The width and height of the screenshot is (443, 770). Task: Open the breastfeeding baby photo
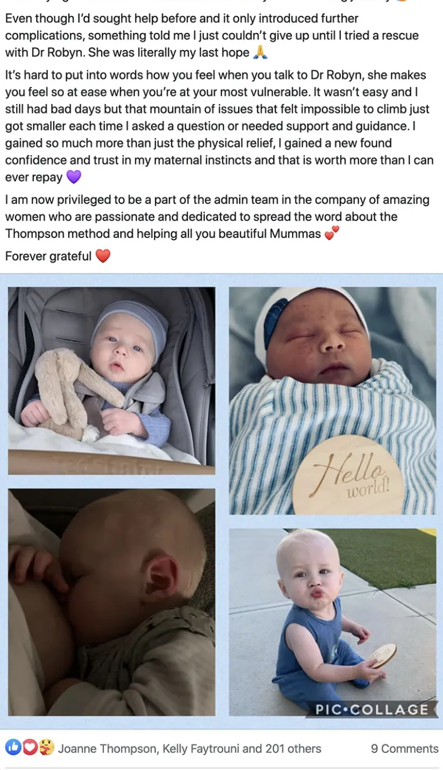111,602
